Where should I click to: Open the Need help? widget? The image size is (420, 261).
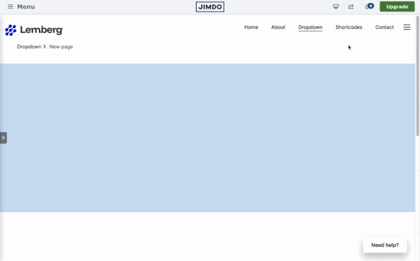point(385,245)
